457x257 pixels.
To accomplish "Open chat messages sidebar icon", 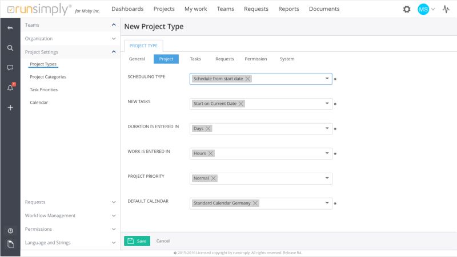I will click(x=10, y=68).
